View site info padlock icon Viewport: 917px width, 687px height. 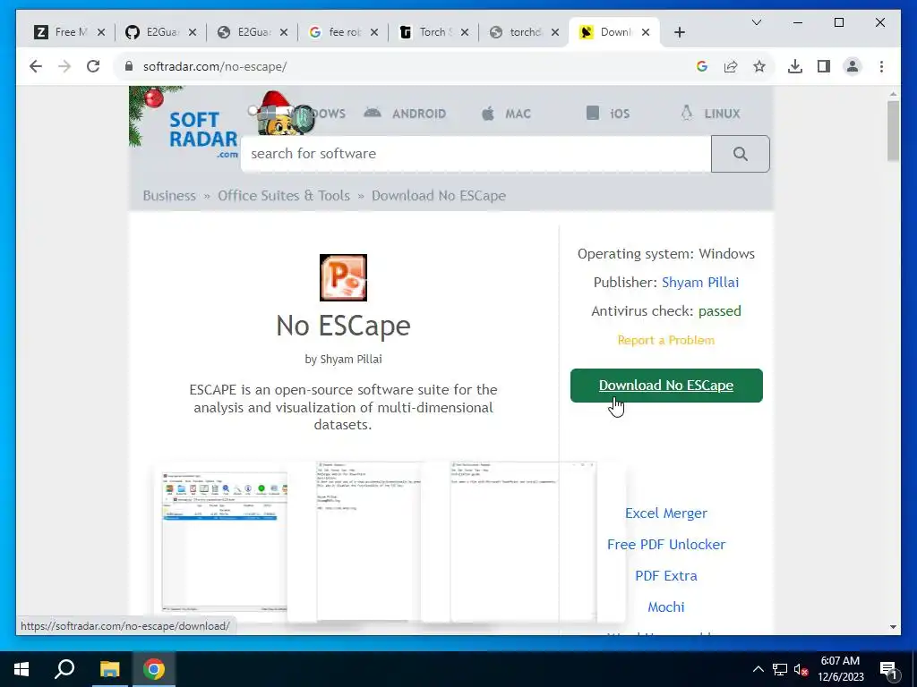(129, 66)
